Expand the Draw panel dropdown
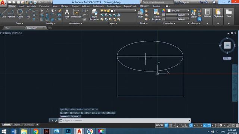This screenshot has width=239, height=134. pyautogui.click(x=19, y=23)
